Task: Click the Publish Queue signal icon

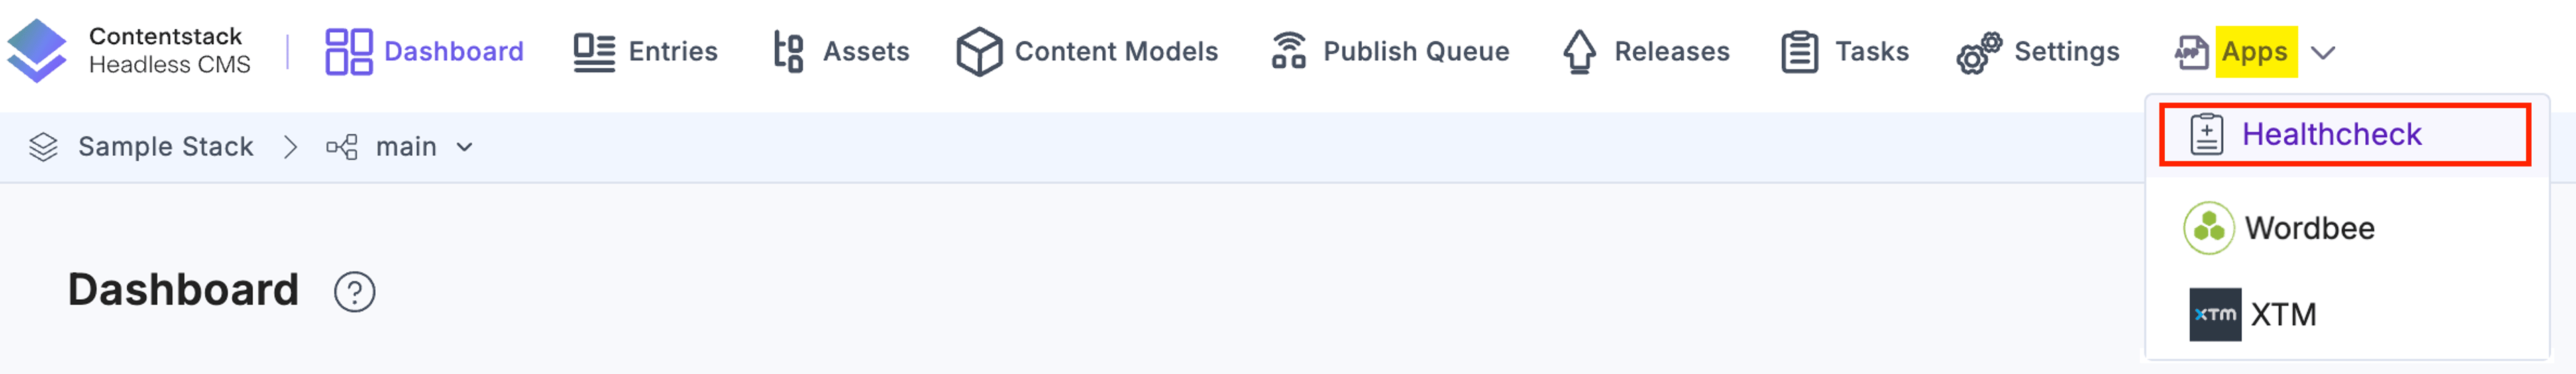Action: click(1289, 51)
